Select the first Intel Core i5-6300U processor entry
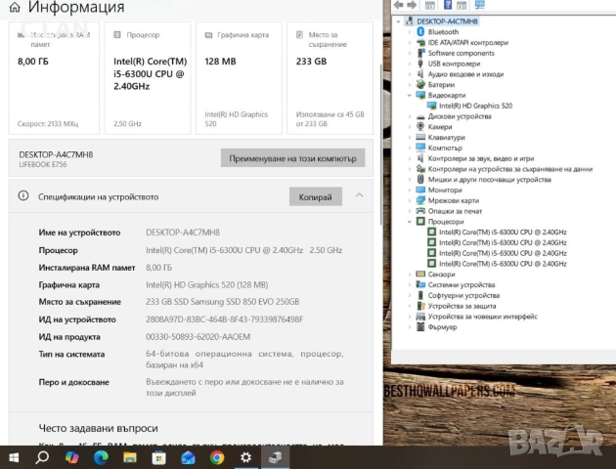 coord(503,232)
